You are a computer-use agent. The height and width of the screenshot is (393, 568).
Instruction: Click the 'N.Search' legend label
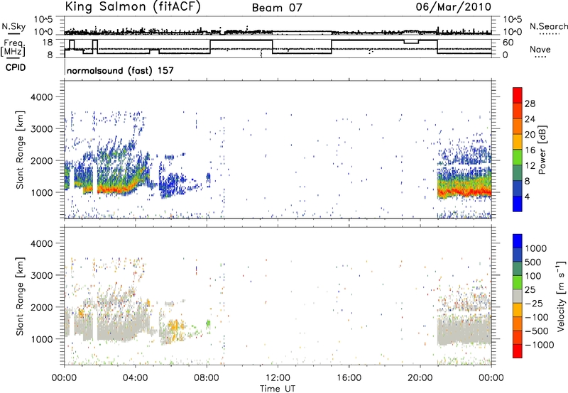[548, 26]
